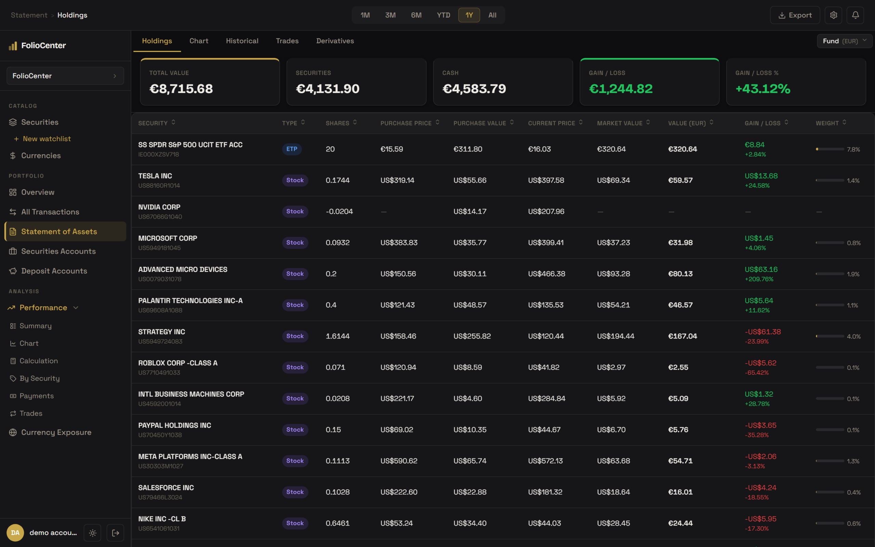Open the notifications bell
The width and height of the screenshot is (875, 547).
[x=855, y=15]
